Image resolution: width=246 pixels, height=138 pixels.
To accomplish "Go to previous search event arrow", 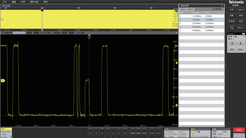I will (x=232, y=43).
